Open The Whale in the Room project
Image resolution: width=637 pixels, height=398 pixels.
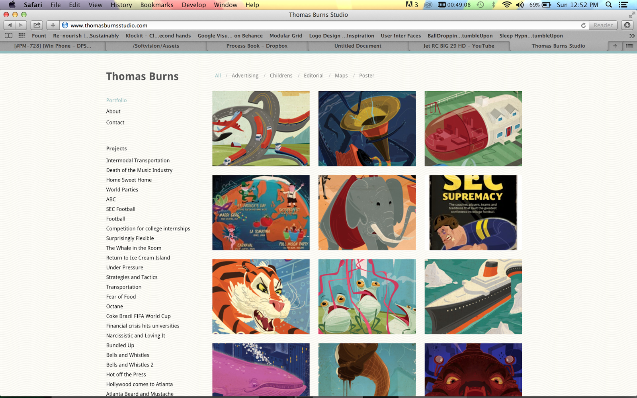(x=134, y=248)
